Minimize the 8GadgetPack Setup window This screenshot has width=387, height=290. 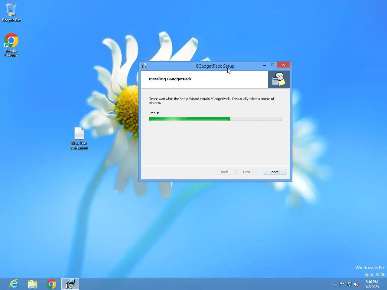click(x=265, y=65)
